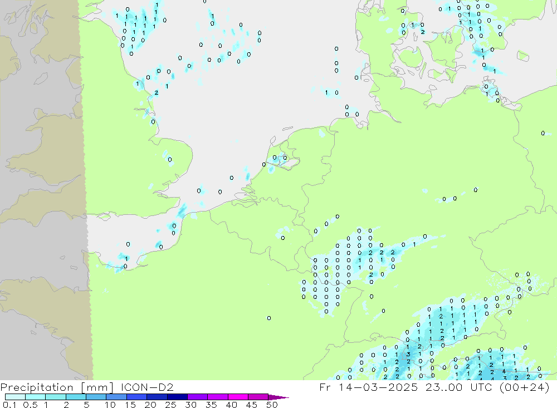The image size is (557, 408).
Task: Click the 0.5–1 mm legend color swatch
Action: (36, 397)
